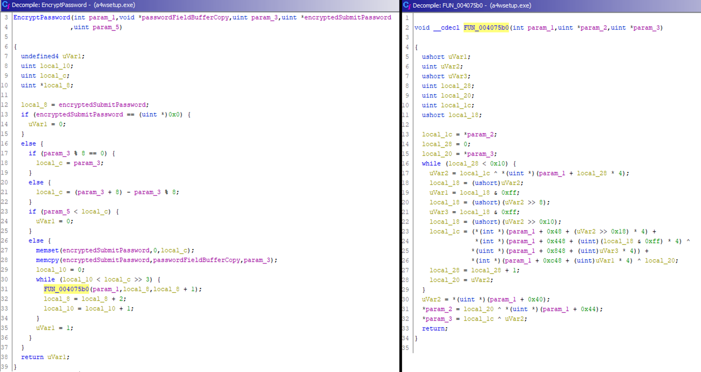The width and height of the screenshot is (701, 372).
Task: Click the 'ushort local_18' variable declaration
Action: coord(451,115)
